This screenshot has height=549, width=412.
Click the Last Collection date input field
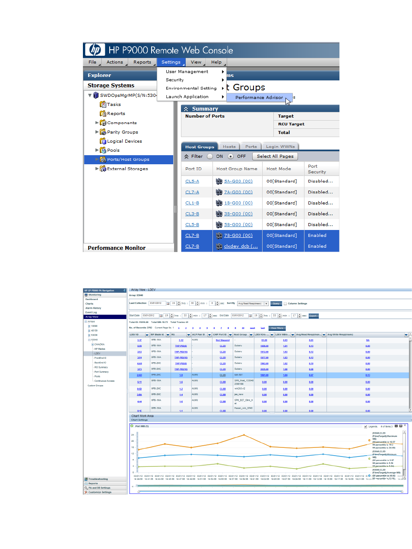point(158,303)
